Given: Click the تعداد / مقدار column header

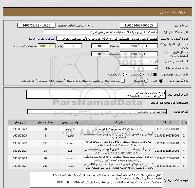Looking at the screenshot, I should [x=45, y=123].
